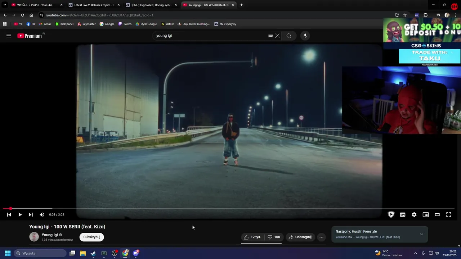
Task: Skip to the next video
Action: (x=31, y=215)
